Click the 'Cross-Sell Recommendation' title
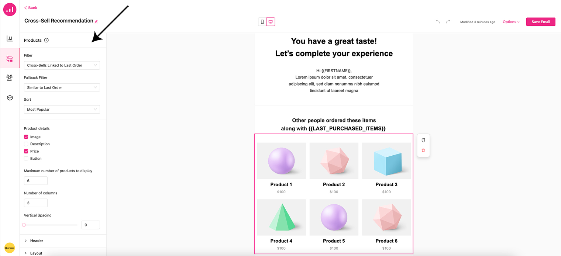Screen dimensions: 561x256 click(x=59, y=21)
